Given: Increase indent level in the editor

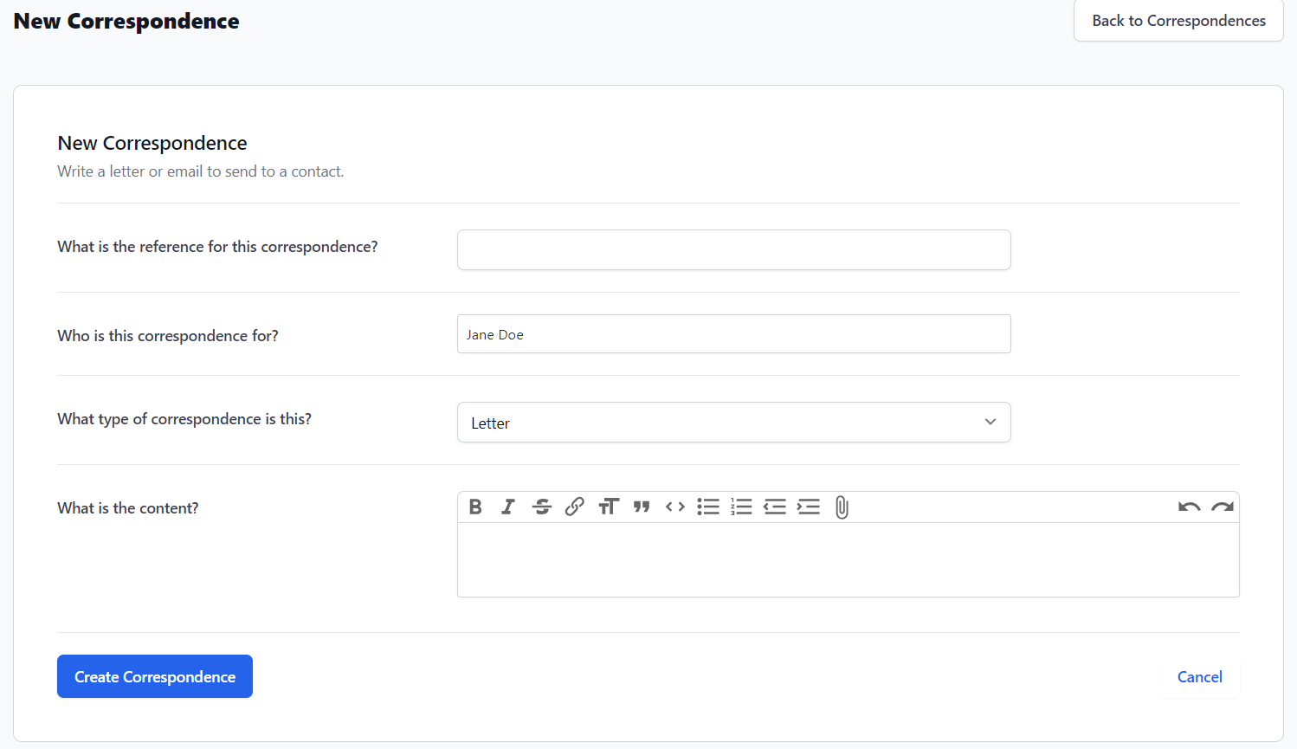Looking at the screenshot, I should (808, 507).
